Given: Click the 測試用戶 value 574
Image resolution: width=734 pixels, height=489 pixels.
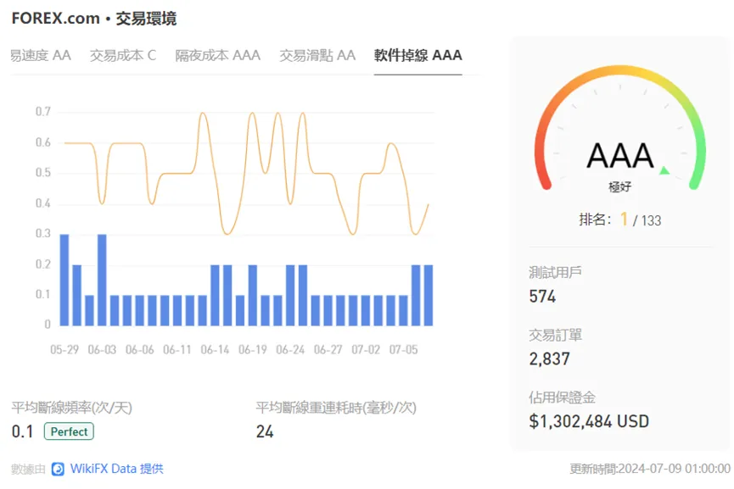Looking at the screenshot, I should (542, 297).
